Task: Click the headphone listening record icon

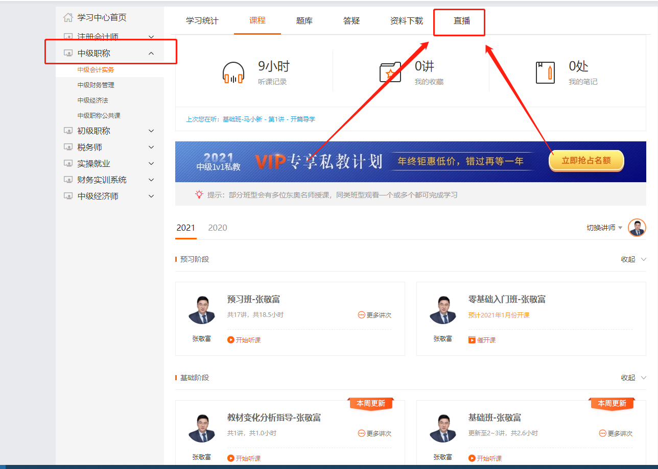Action: (233, 72)
